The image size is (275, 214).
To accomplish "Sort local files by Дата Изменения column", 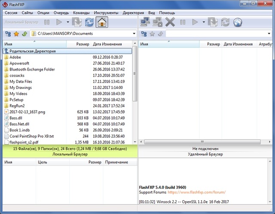I will click(107, 44).
